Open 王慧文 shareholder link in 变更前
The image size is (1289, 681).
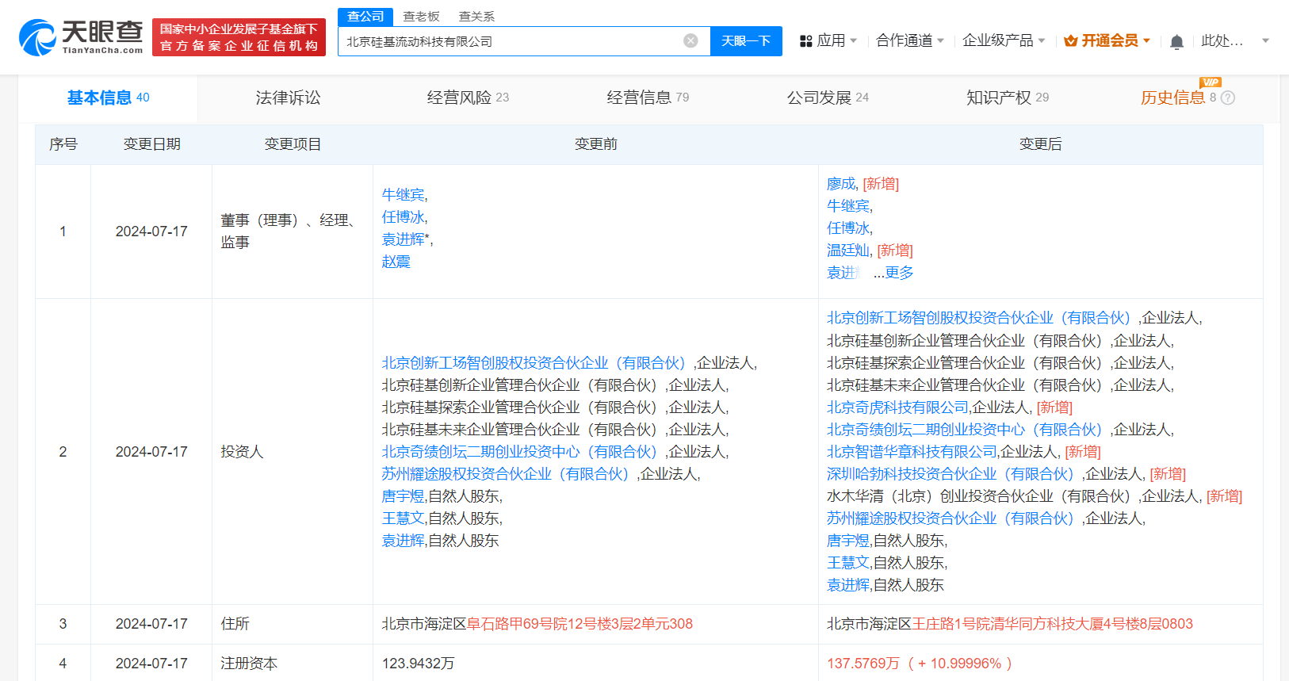tap(403, 518)
